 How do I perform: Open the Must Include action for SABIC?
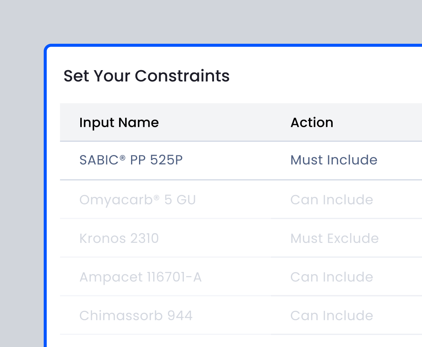333,160
